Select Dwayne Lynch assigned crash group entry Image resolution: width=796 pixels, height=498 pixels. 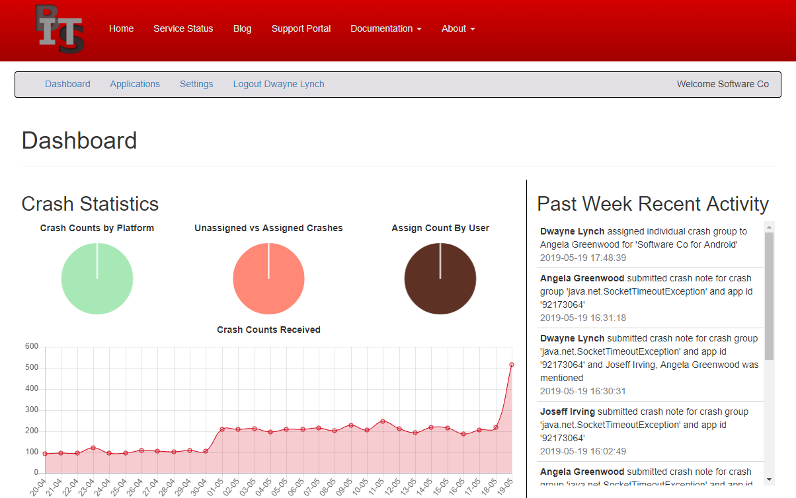point(647,244)
